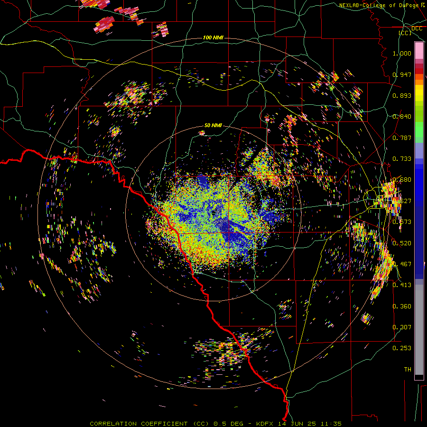Viewport: 427px width, 427px height.
Task: Select the 0.893 scale value
Action: (x=402, y=95)
